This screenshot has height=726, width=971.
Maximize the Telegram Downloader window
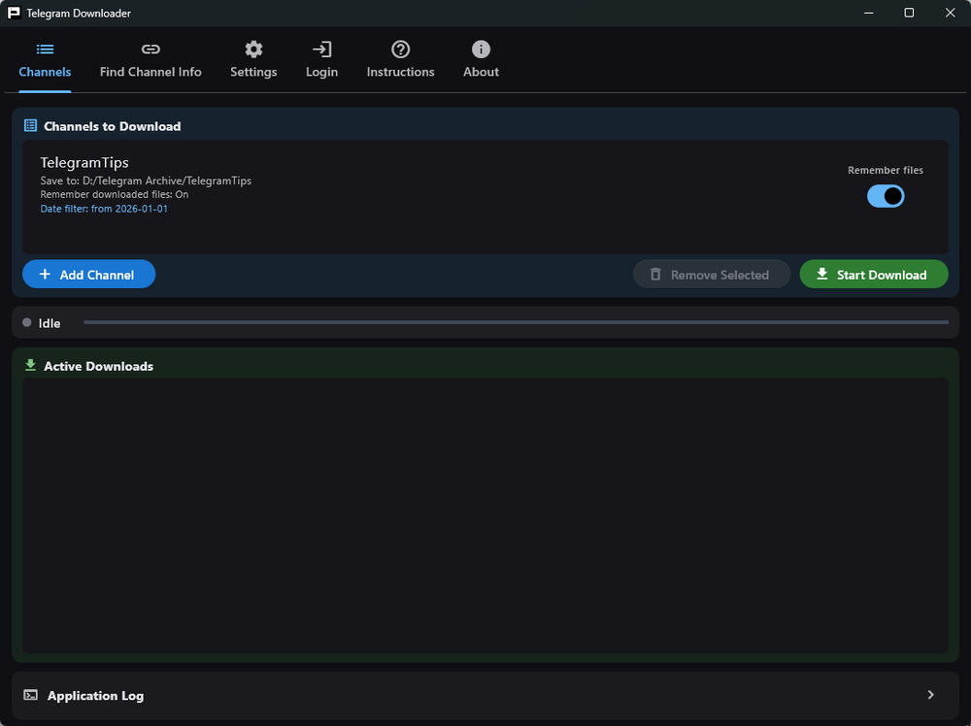pos(909,13)
